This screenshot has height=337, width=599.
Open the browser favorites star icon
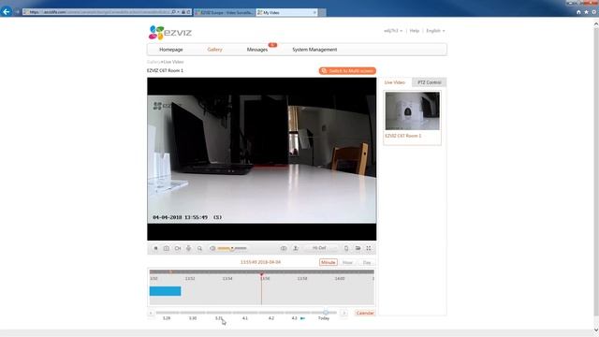click(x=587, y=12)
